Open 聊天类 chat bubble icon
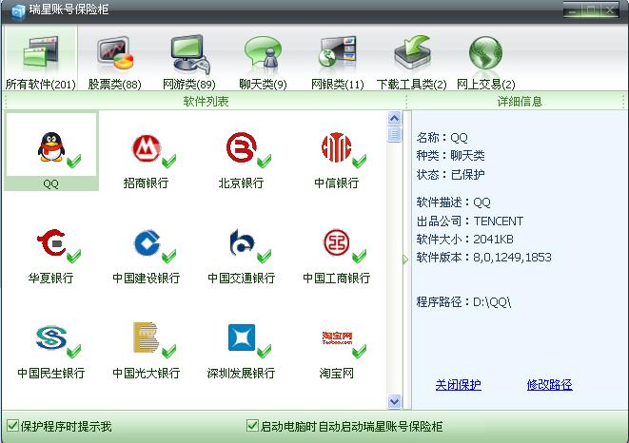 (x=263, y=52)
